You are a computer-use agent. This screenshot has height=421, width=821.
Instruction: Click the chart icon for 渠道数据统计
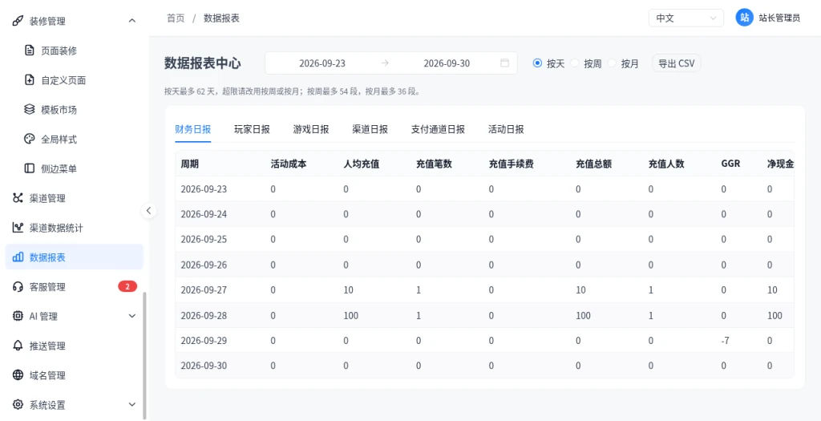pos(18,228)
